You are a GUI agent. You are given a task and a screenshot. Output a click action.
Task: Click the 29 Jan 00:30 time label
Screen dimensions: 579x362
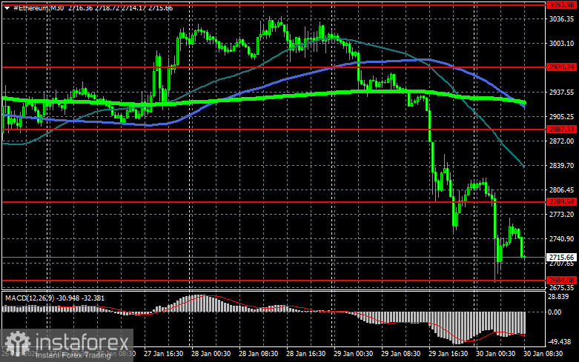pyautogui.click(x=354, y=354)
